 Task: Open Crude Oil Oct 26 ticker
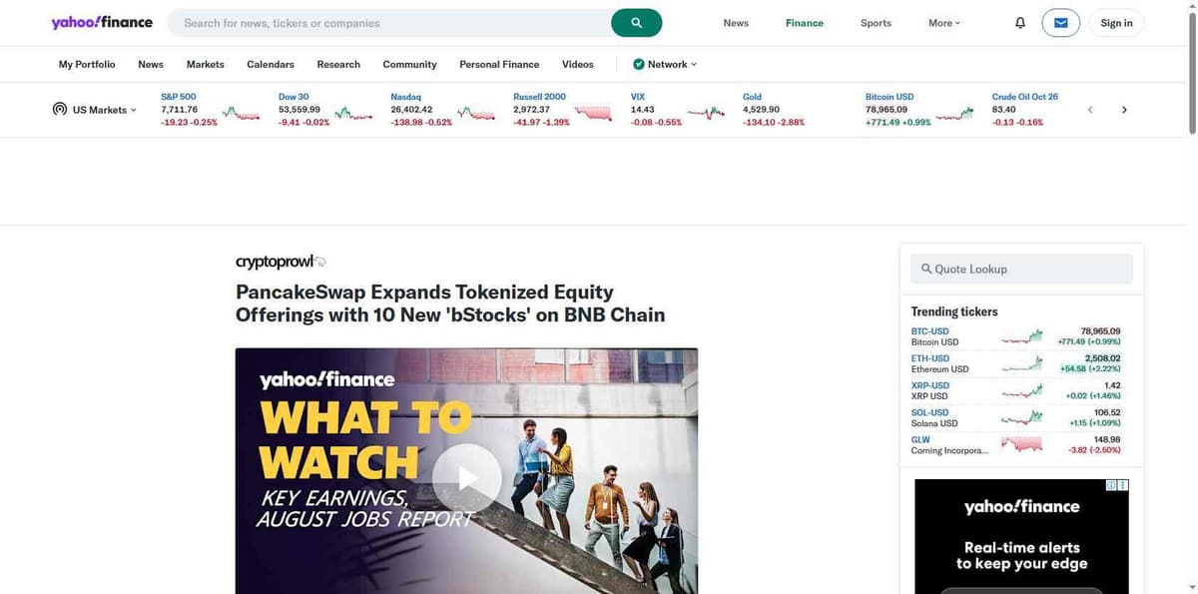1025,97
